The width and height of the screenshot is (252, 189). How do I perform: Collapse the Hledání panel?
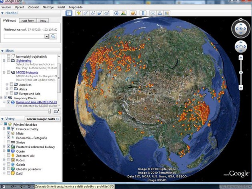click(x=2, y=13)
